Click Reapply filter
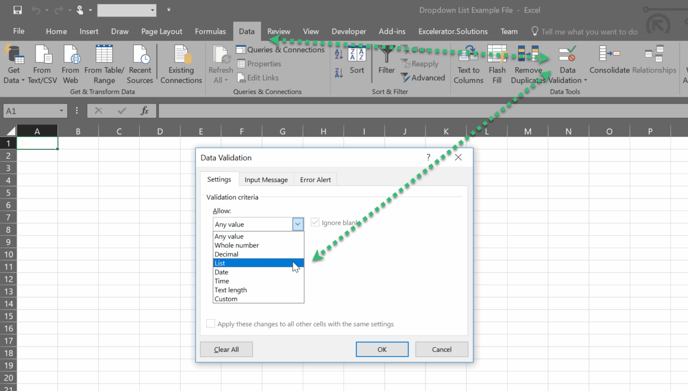 (x=420, y=64)
